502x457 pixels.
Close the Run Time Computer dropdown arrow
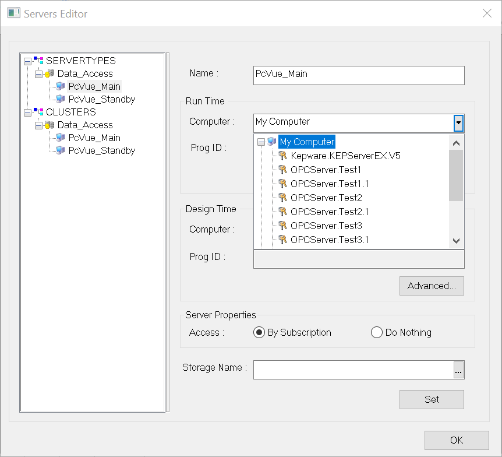[458, 122]
